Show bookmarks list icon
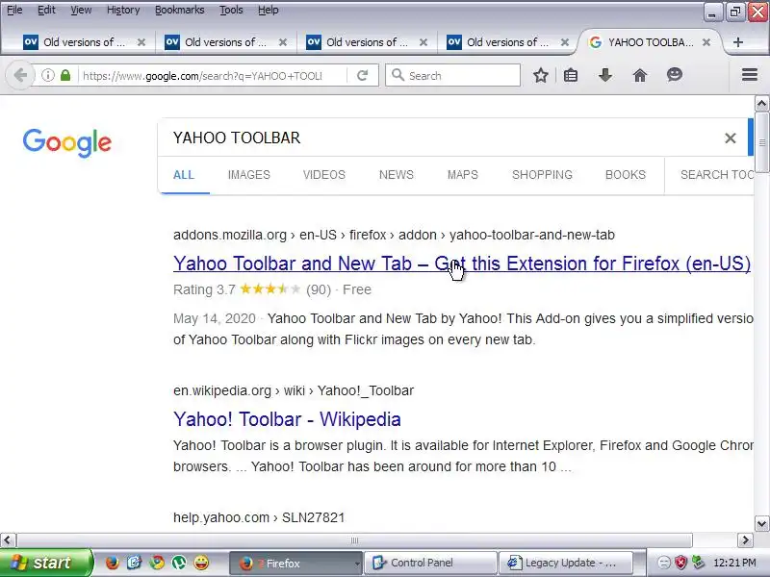Screen dimensions: 770x577 571,76
